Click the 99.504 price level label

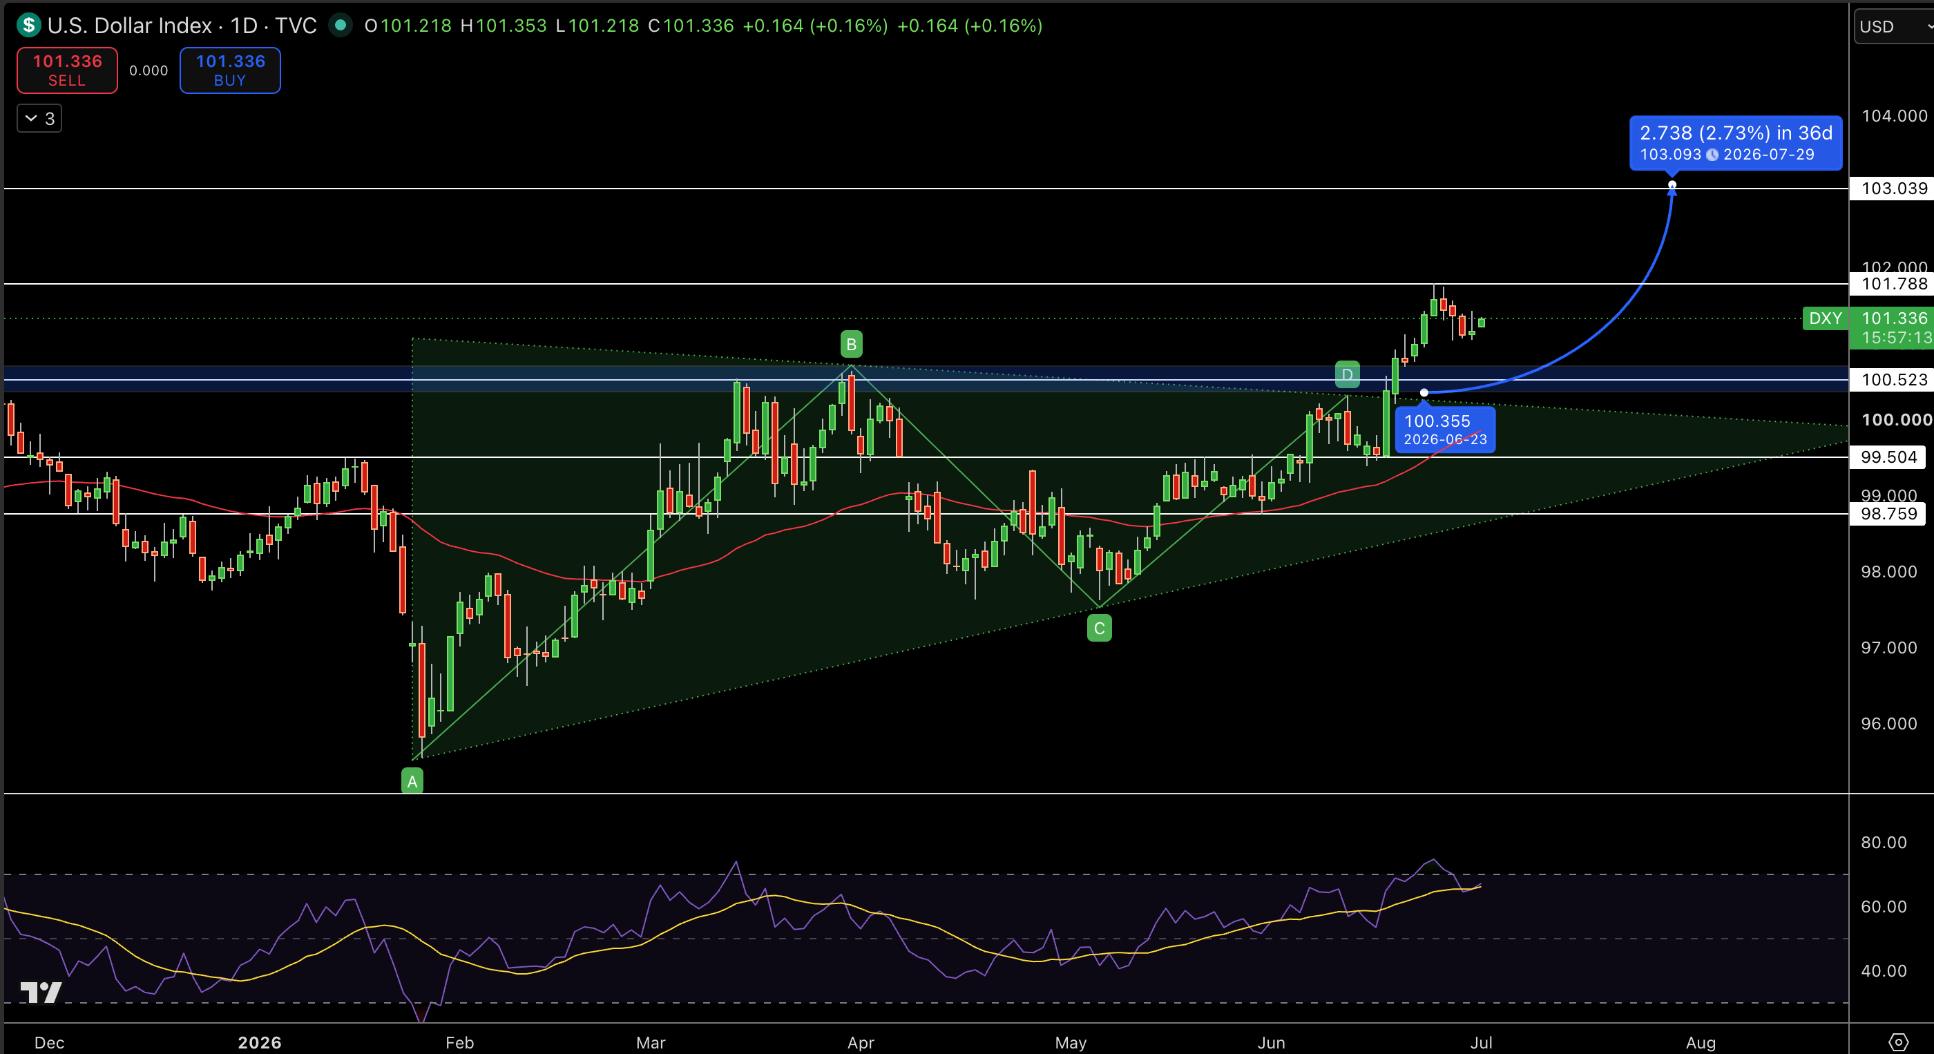[1888, 457]
